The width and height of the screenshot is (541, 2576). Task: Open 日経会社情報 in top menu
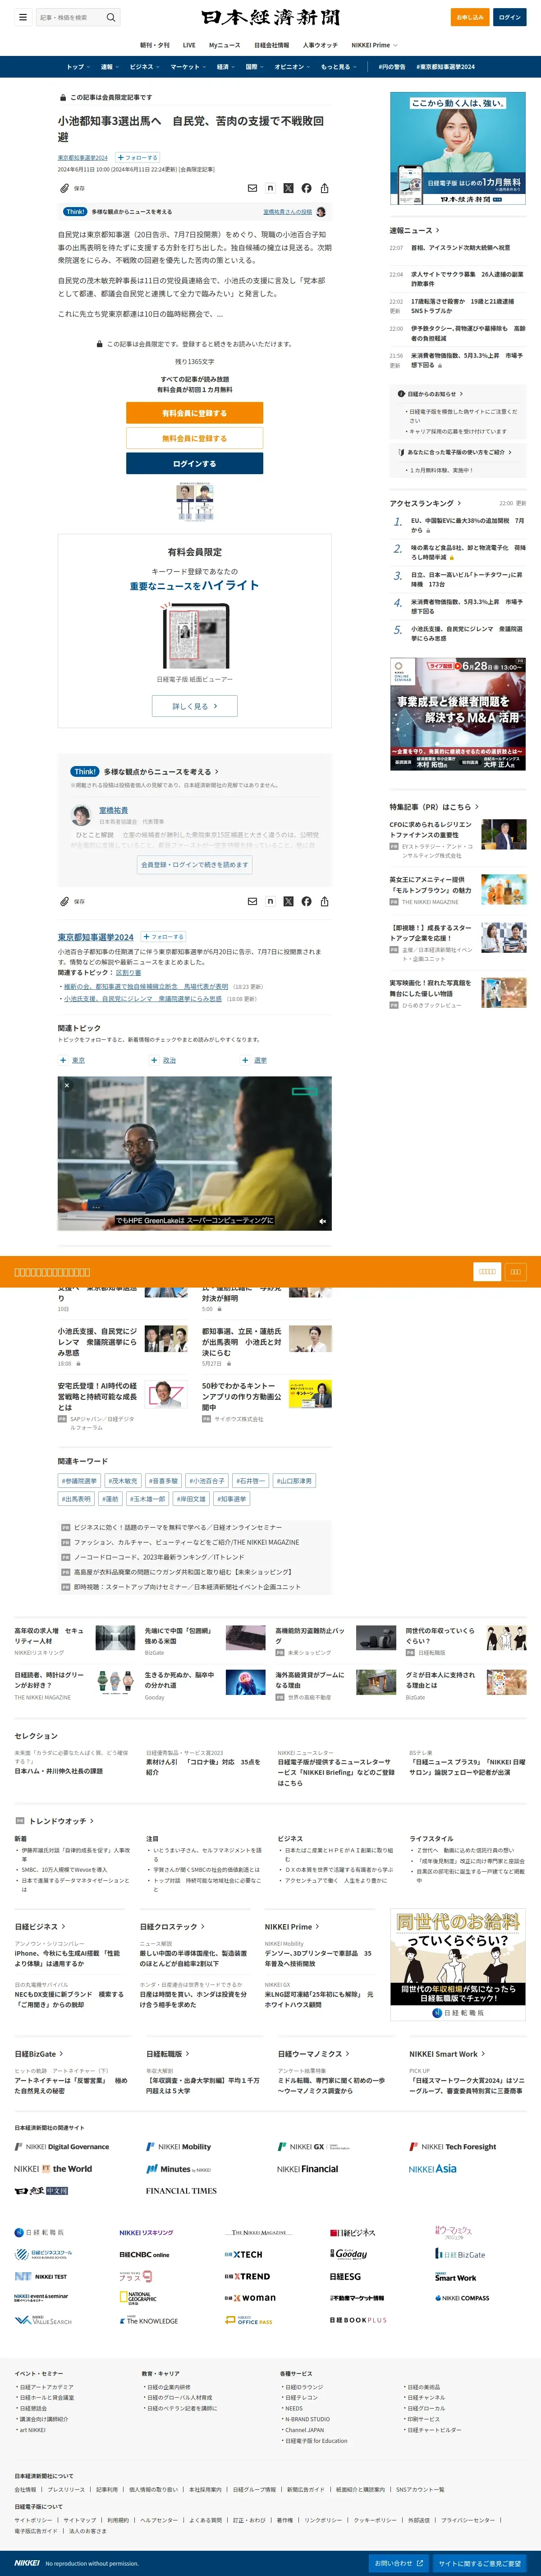point(271,45)
